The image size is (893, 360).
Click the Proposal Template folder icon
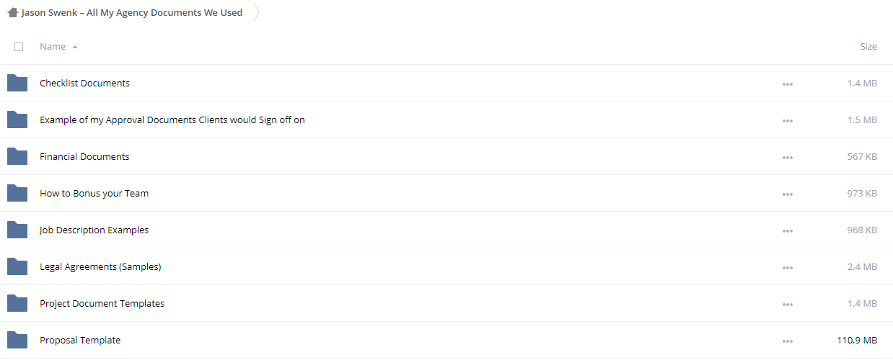(x=17, y=341)
